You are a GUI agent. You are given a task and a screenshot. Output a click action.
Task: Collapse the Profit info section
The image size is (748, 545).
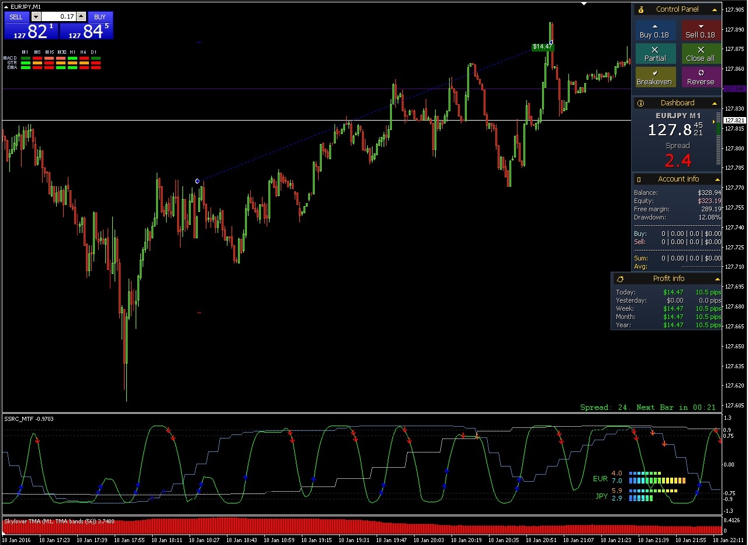tap(717, 279)
